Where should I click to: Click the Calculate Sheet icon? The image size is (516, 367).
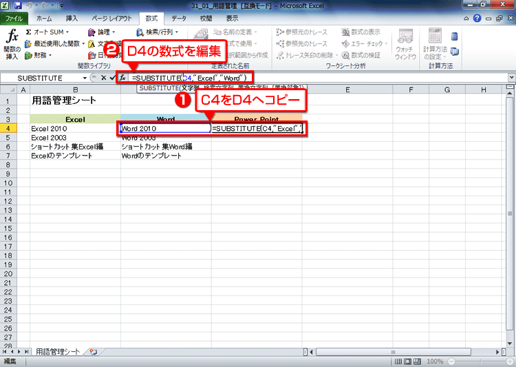coord(455,52)
